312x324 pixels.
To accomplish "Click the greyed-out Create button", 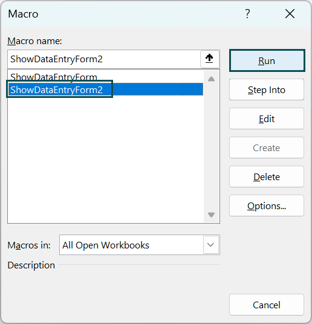I will [267, 147].
